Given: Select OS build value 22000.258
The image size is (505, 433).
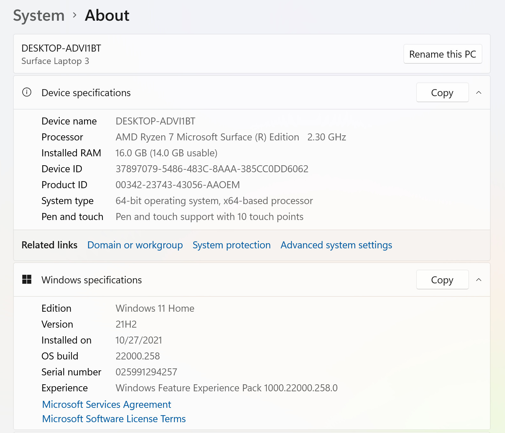Looking at the screenshot, I should click(x=138, y=356).
